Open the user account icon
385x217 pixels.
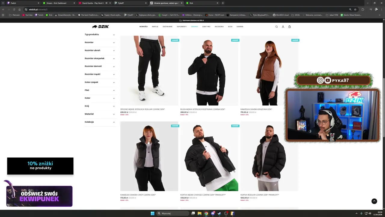(x=283, y=27)
